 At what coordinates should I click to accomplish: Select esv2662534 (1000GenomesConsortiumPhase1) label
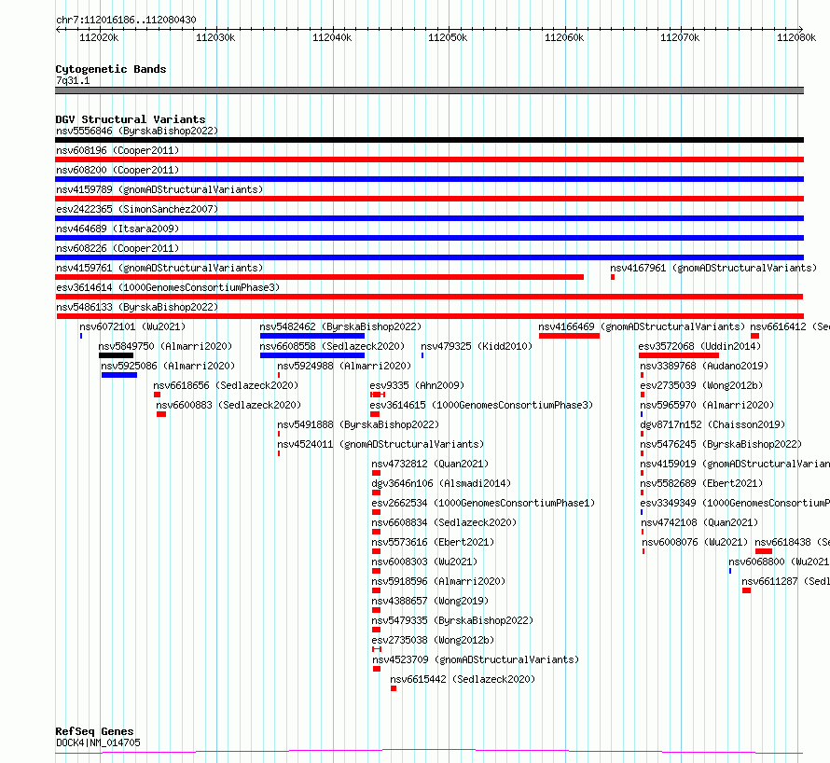click(x=483, y=503)
